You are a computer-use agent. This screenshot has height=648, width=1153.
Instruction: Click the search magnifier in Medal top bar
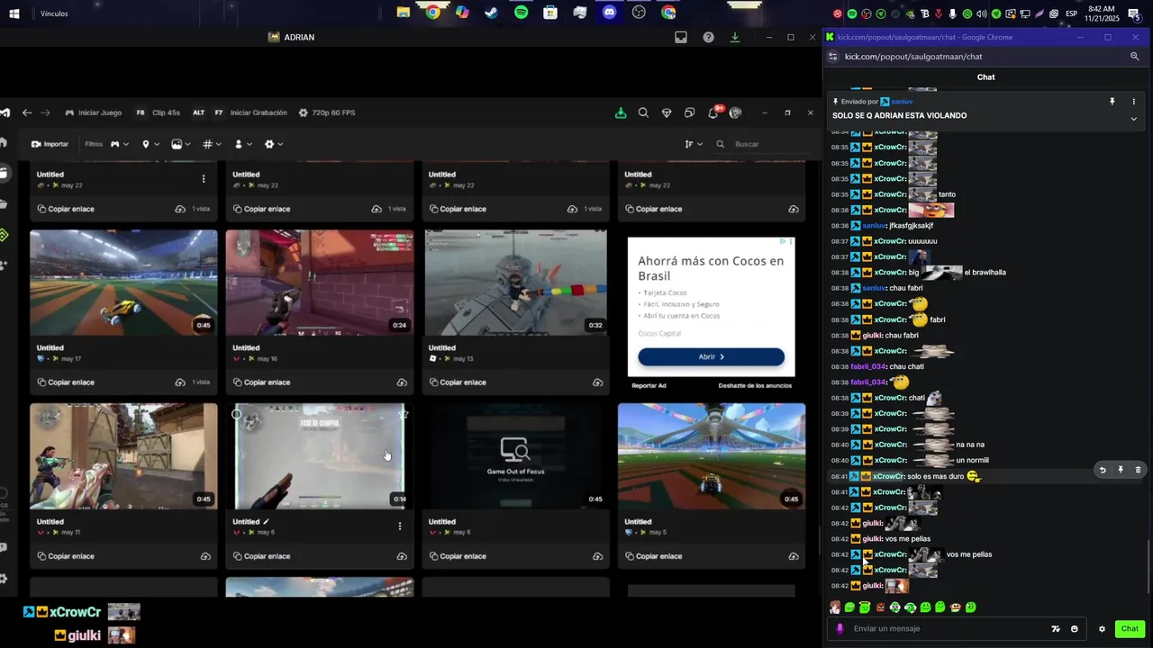[x=643, y=112]
